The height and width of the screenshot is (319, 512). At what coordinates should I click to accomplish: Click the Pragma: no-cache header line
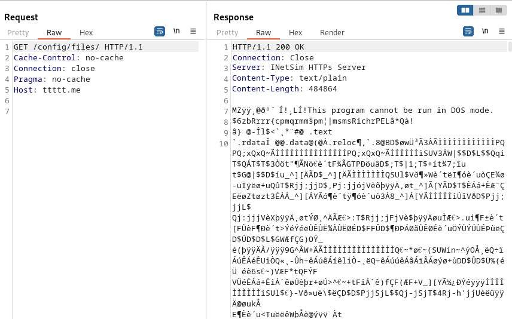click(51, 79)
